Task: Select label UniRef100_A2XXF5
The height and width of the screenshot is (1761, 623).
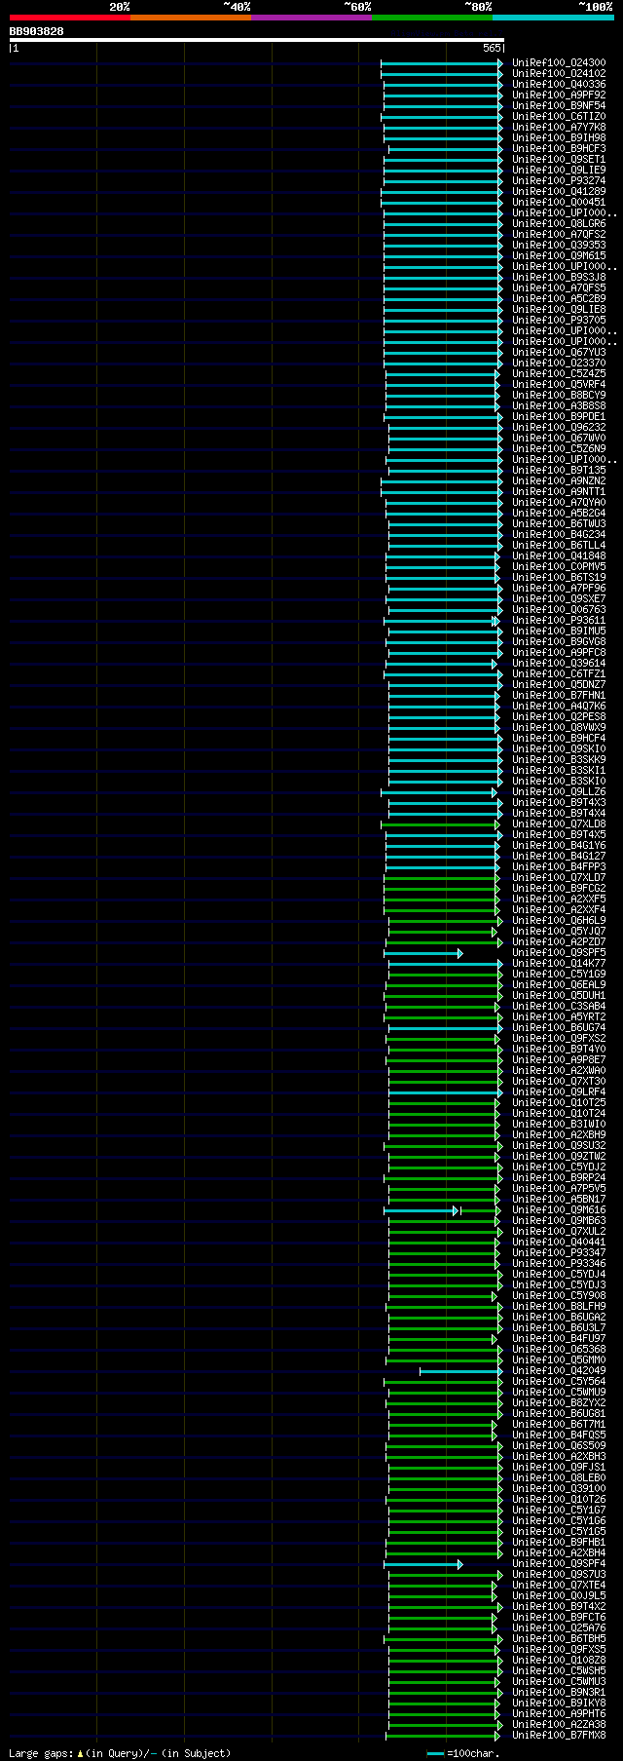Action: pyautogui.click(x=559, y=900)
